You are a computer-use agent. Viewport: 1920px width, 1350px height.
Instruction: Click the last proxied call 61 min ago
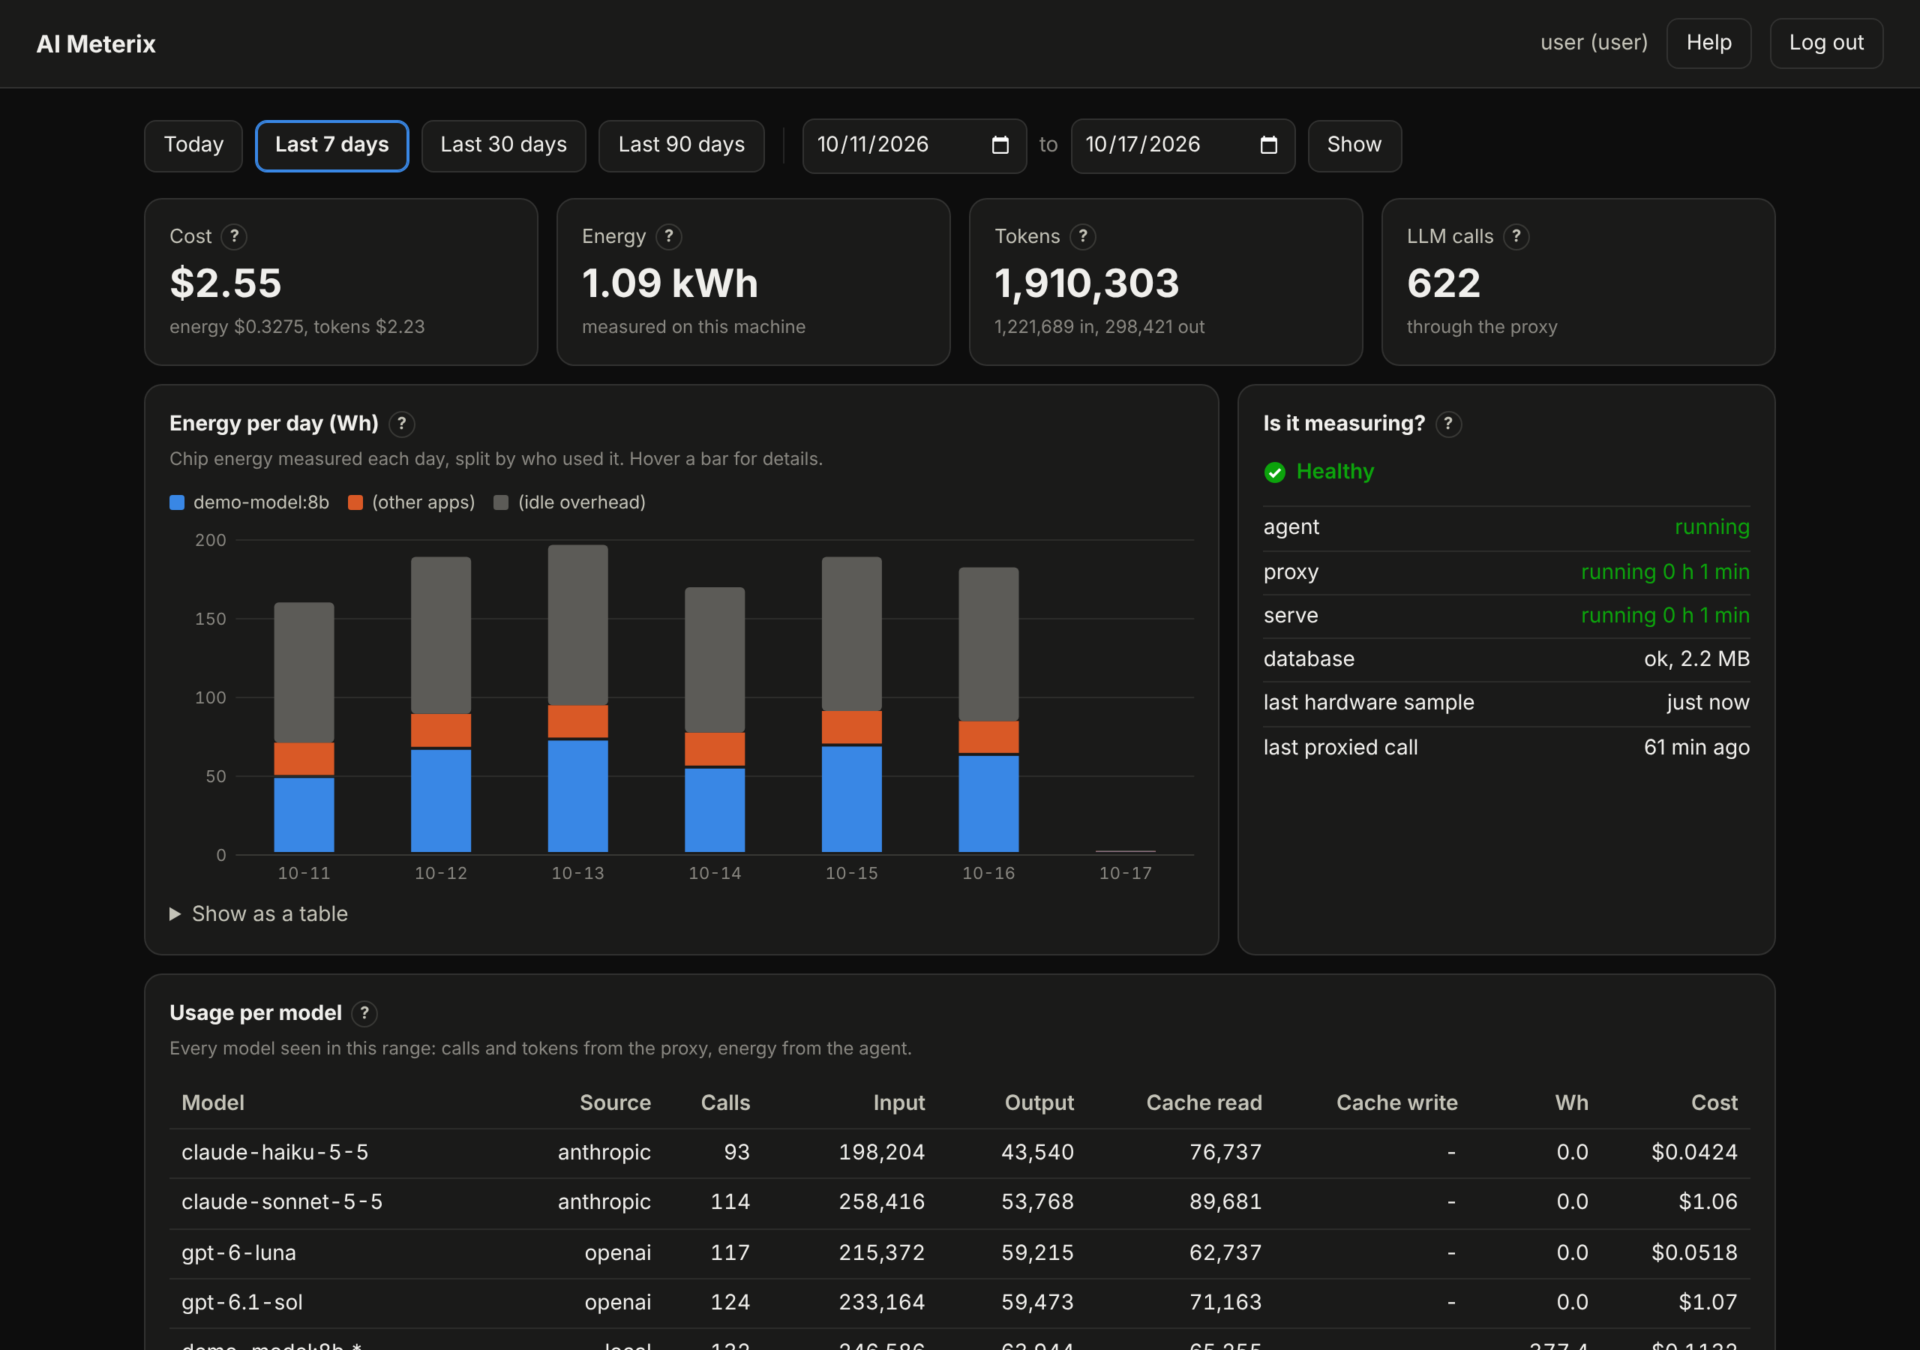(1506, 748)
